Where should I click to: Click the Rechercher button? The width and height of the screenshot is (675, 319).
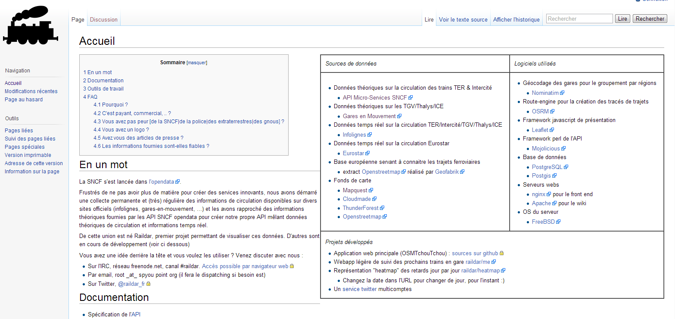click(x=650, y=19)
